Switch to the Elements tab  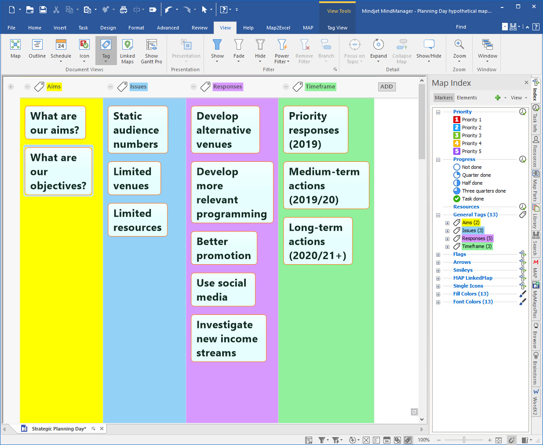tap(466, 98)
